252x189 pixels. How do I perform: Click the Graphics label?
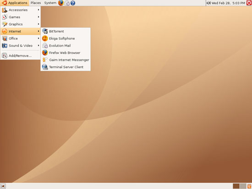16,24
